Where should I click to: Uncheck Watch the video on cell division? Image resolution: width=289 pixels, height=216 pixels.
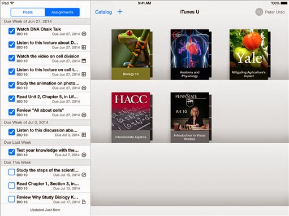(11, 58)
